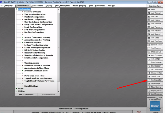Screen dimensions: 165x113
Task: Select Labels Printing Configuration
Action: pyautogui.click(x=37, y=48)
